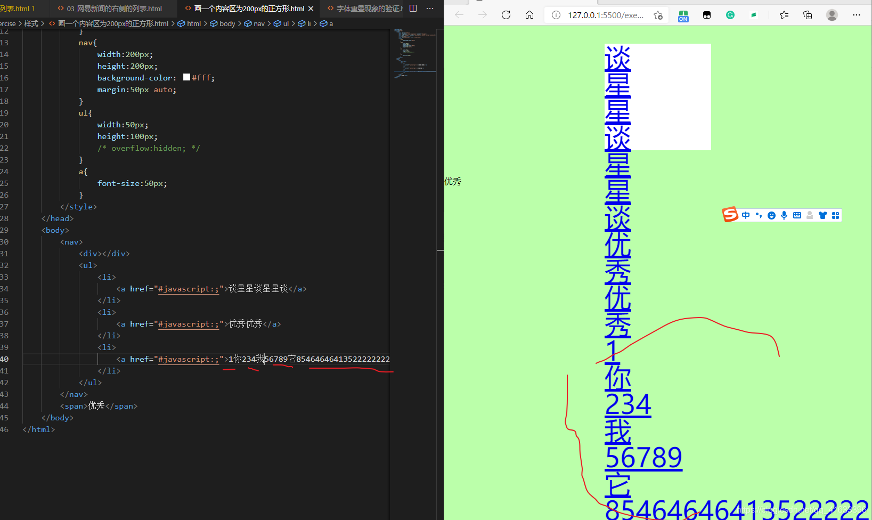The image size is (872, 520).
Task: Click the <span>优秀</span> code line
Action: [99, 406]
